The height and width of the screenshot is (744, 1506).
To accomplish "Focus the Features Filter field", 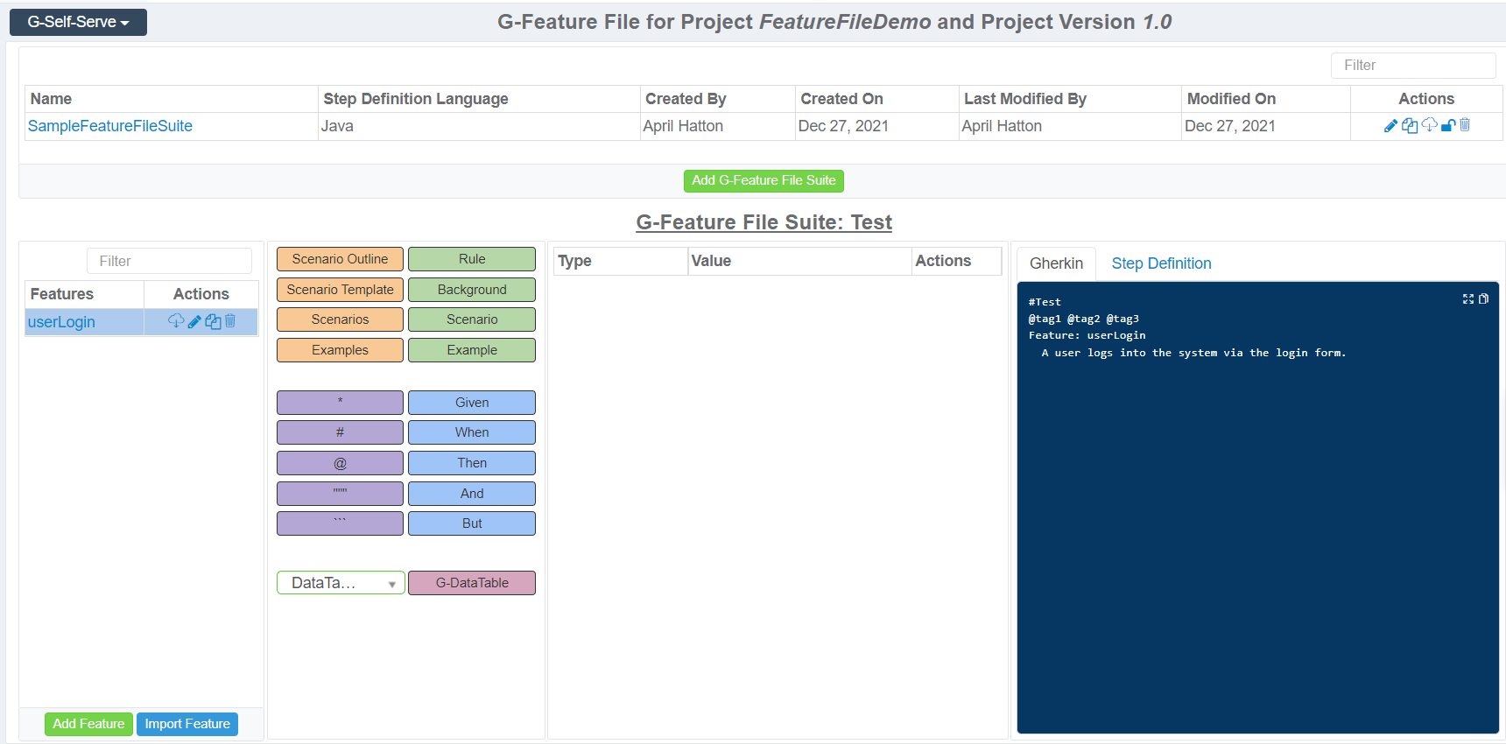I will click(x=169, y=261).
